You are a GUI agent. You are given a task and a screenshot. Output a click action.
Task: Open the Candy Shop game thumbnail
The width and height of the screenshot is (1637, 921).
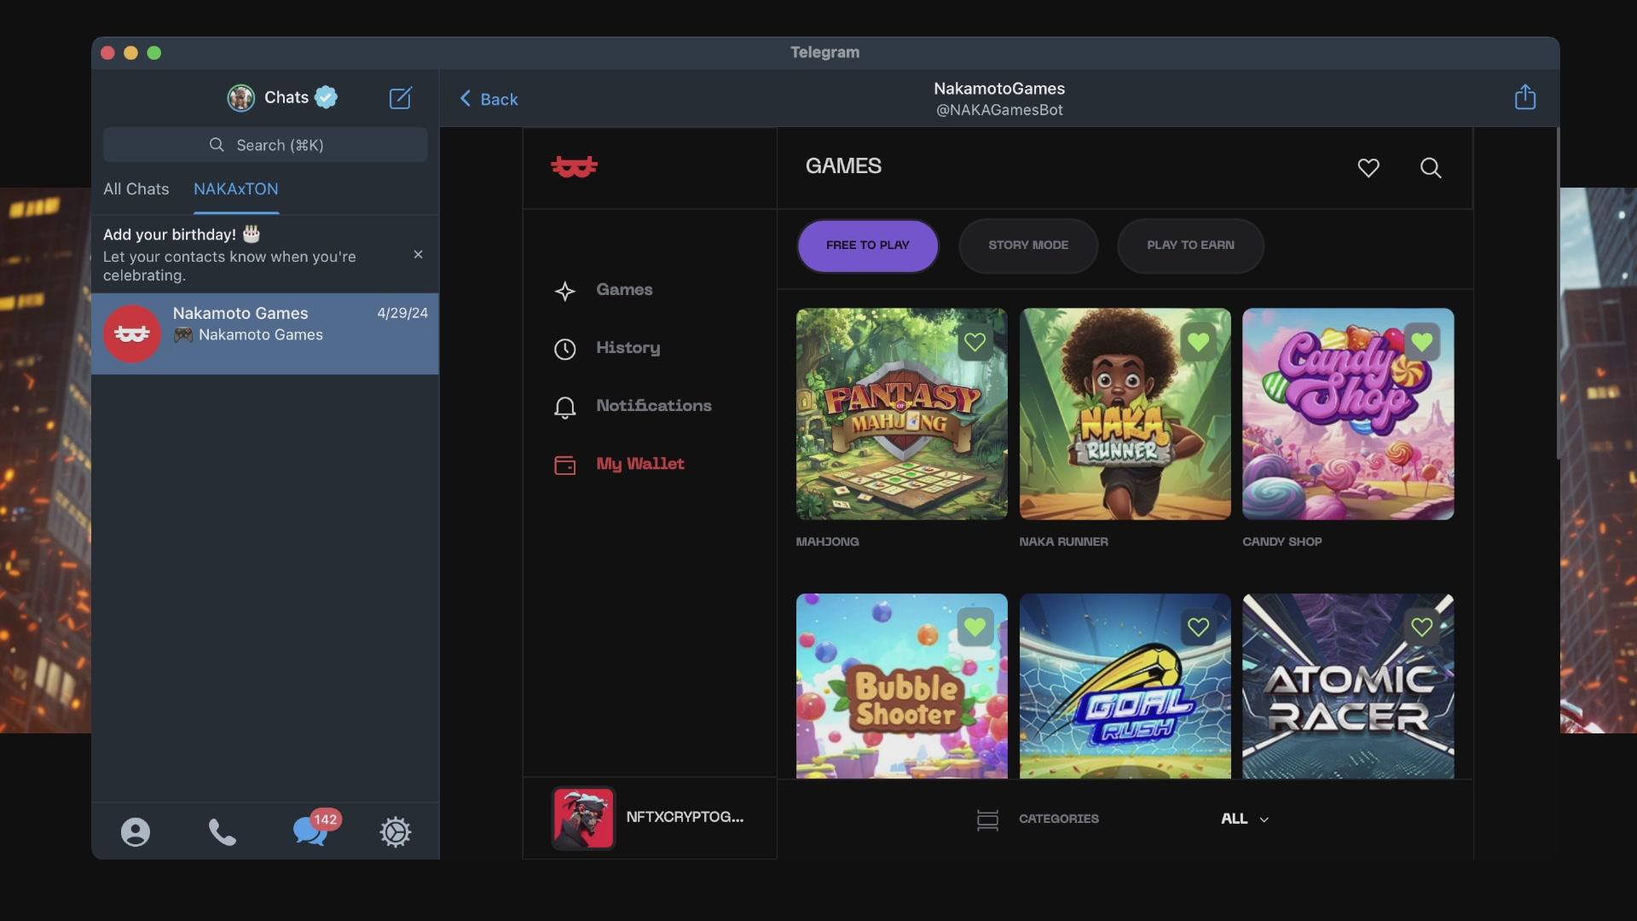tap(1348, 414)
